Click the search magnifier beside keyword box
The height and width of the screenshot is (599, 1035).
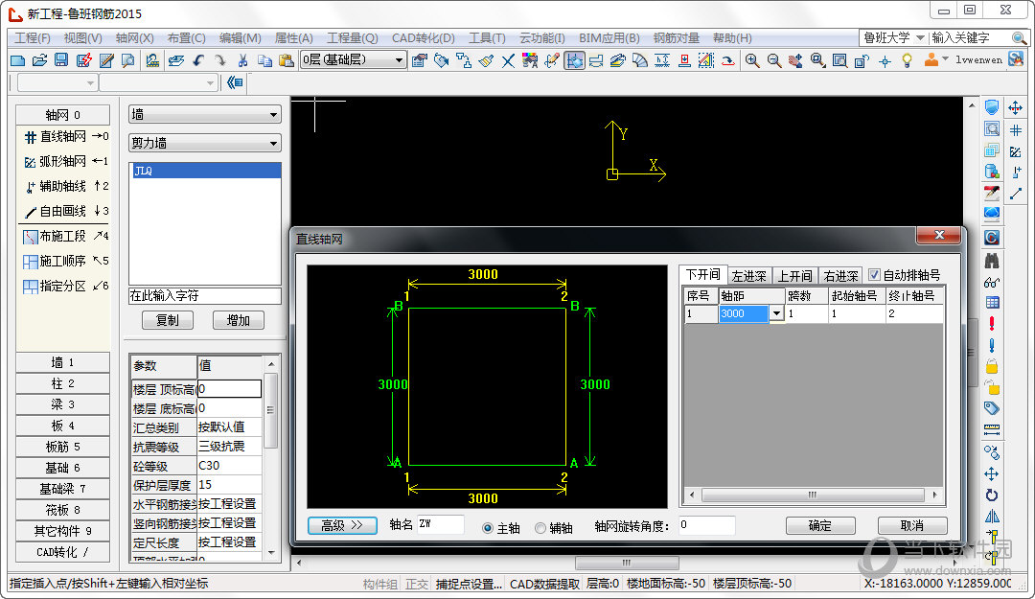[x=1019, y=38]
